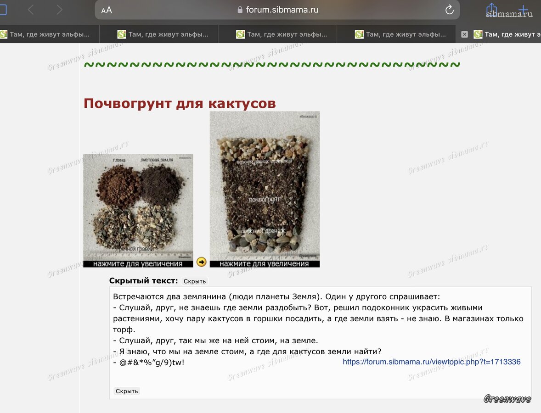Click the bottom 'Скрыть' button in spoiler
The image size is (541, 413).
point(127,391)
